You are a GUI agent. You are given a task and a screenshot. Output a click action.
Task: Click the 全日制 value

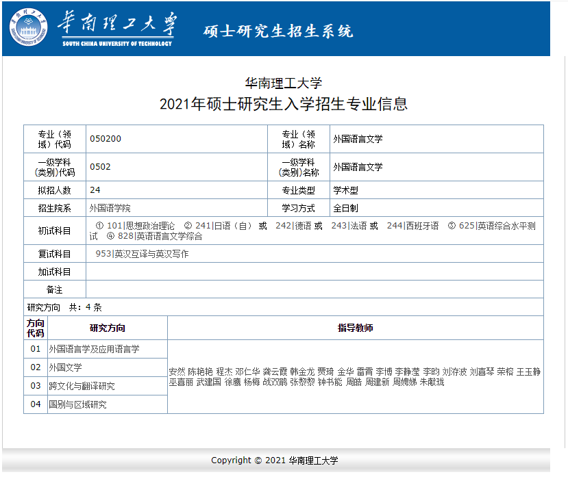345,208
